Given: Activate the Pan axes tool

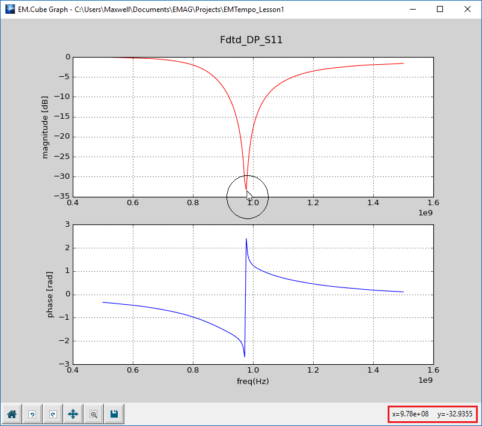Looking at the screenshot, I should pos(73,415).
